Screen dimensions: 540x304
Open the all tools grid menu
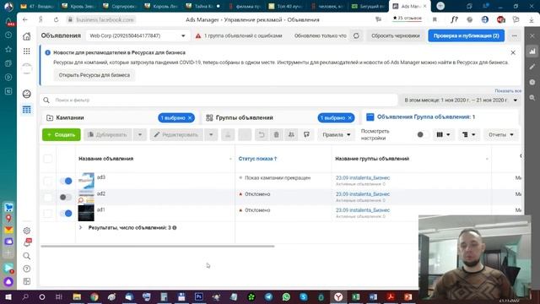[x=26, y=52]
